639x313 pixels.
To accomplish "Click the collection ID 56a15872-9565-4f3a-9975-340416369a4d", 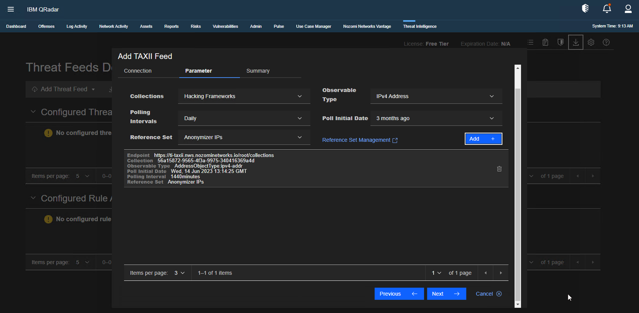I will point(206,160).
